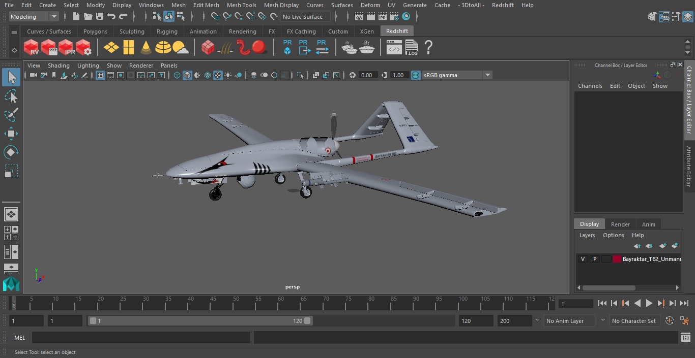Click the layer editor horizontal scrollbar
Viewport: 695px width, 358px height.
click(x=609, y=287)
